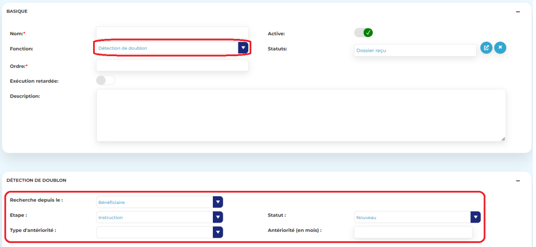The width and height of the screenshot is (536, 247).
Task: Collapse the BASIQUE section with minus icon
Action: pyautogui.click(x=518, y=11)
